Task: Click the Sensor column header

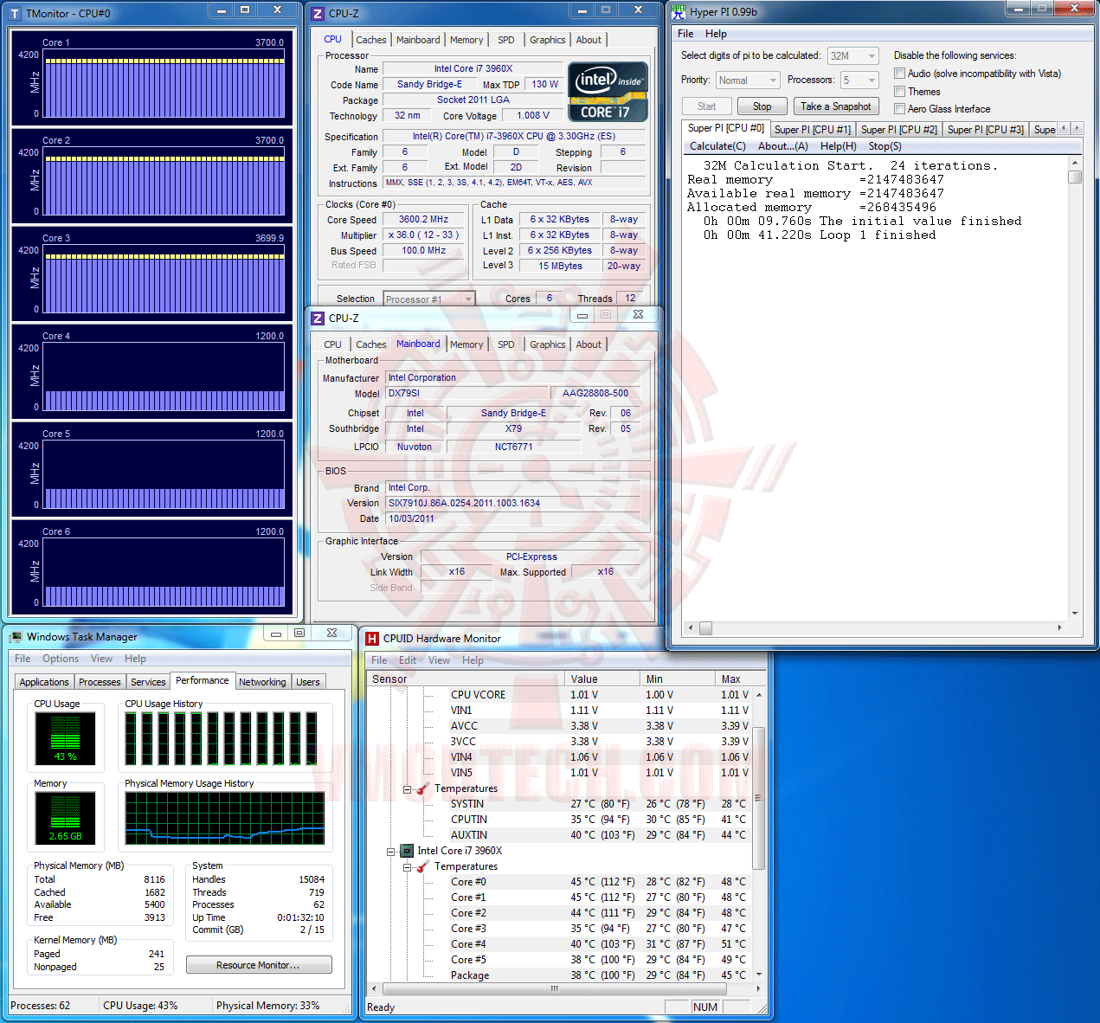Action: point(466,679)
